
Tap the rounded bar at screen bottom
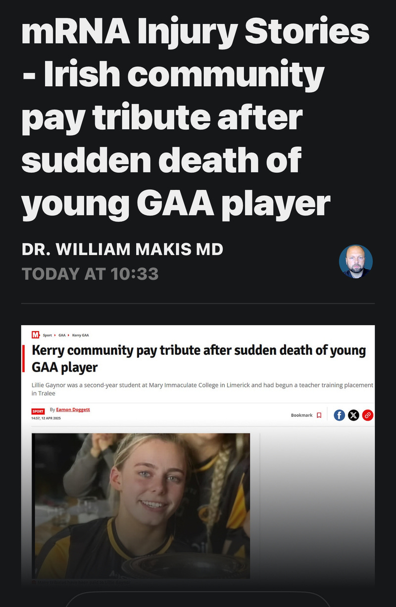[x=198, y=600]
